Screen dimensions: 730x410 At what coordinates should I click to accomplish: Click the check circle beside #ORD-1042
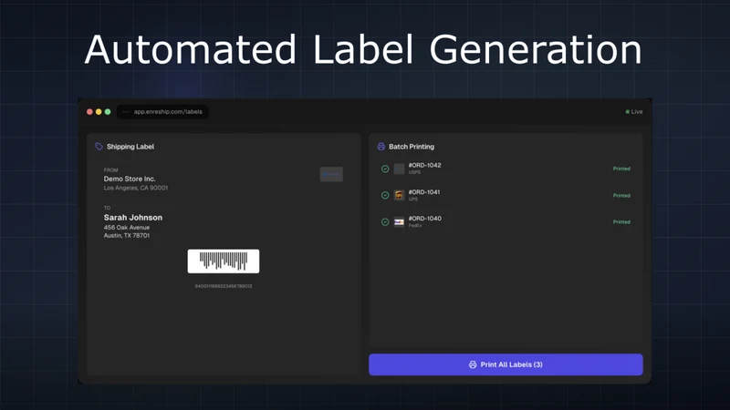385,169
